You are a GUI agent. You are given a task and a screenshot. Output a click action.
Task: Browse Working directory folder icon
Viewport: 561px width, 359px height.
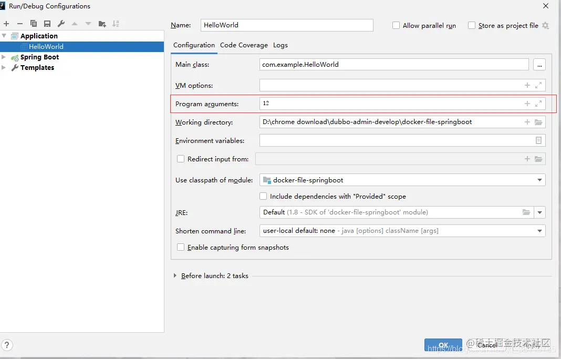(x=538, y=122)
